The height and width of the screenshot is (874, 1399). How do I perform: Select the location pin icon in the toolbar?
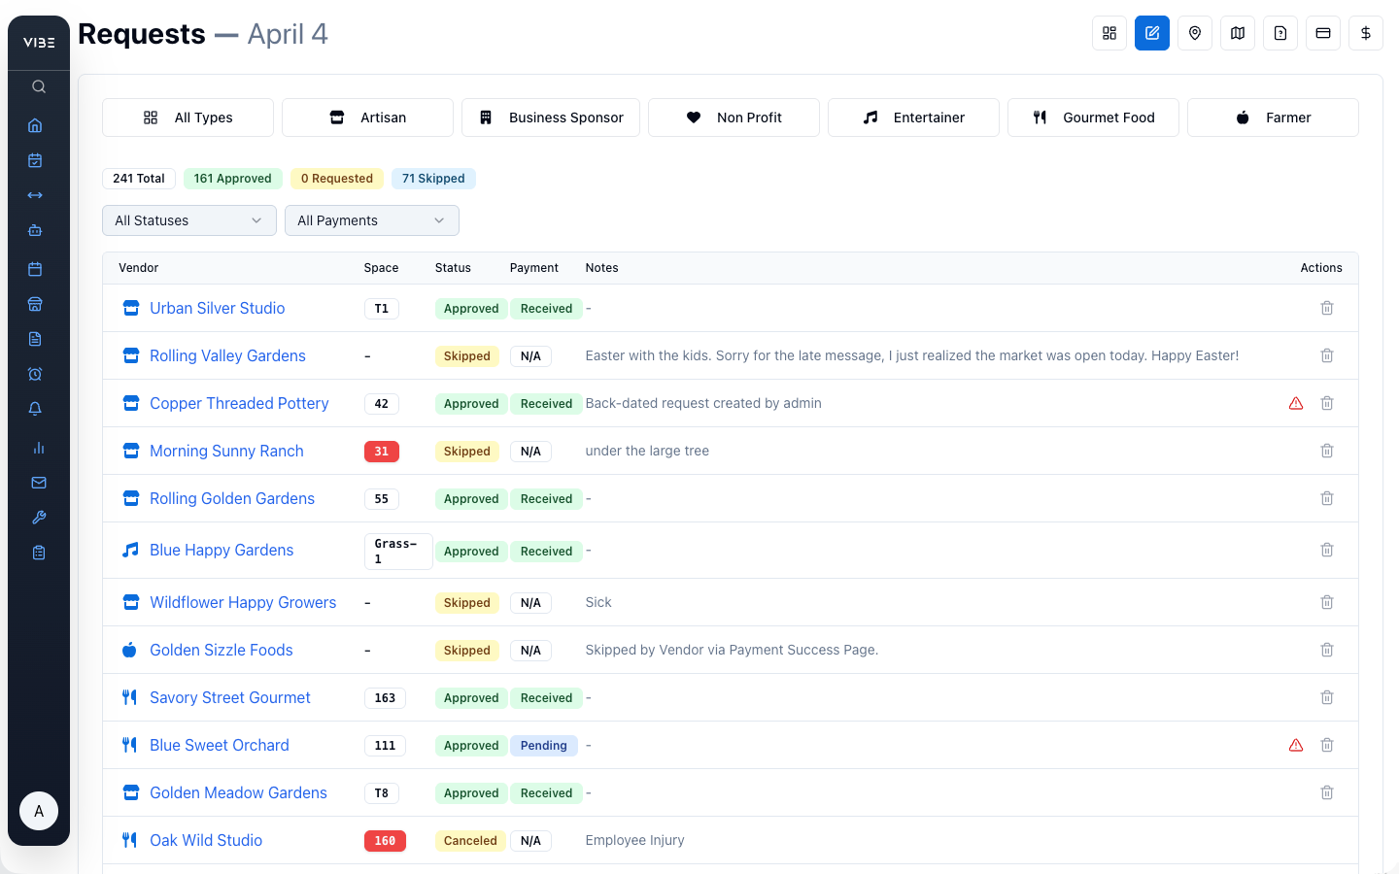pos(1195,32)
